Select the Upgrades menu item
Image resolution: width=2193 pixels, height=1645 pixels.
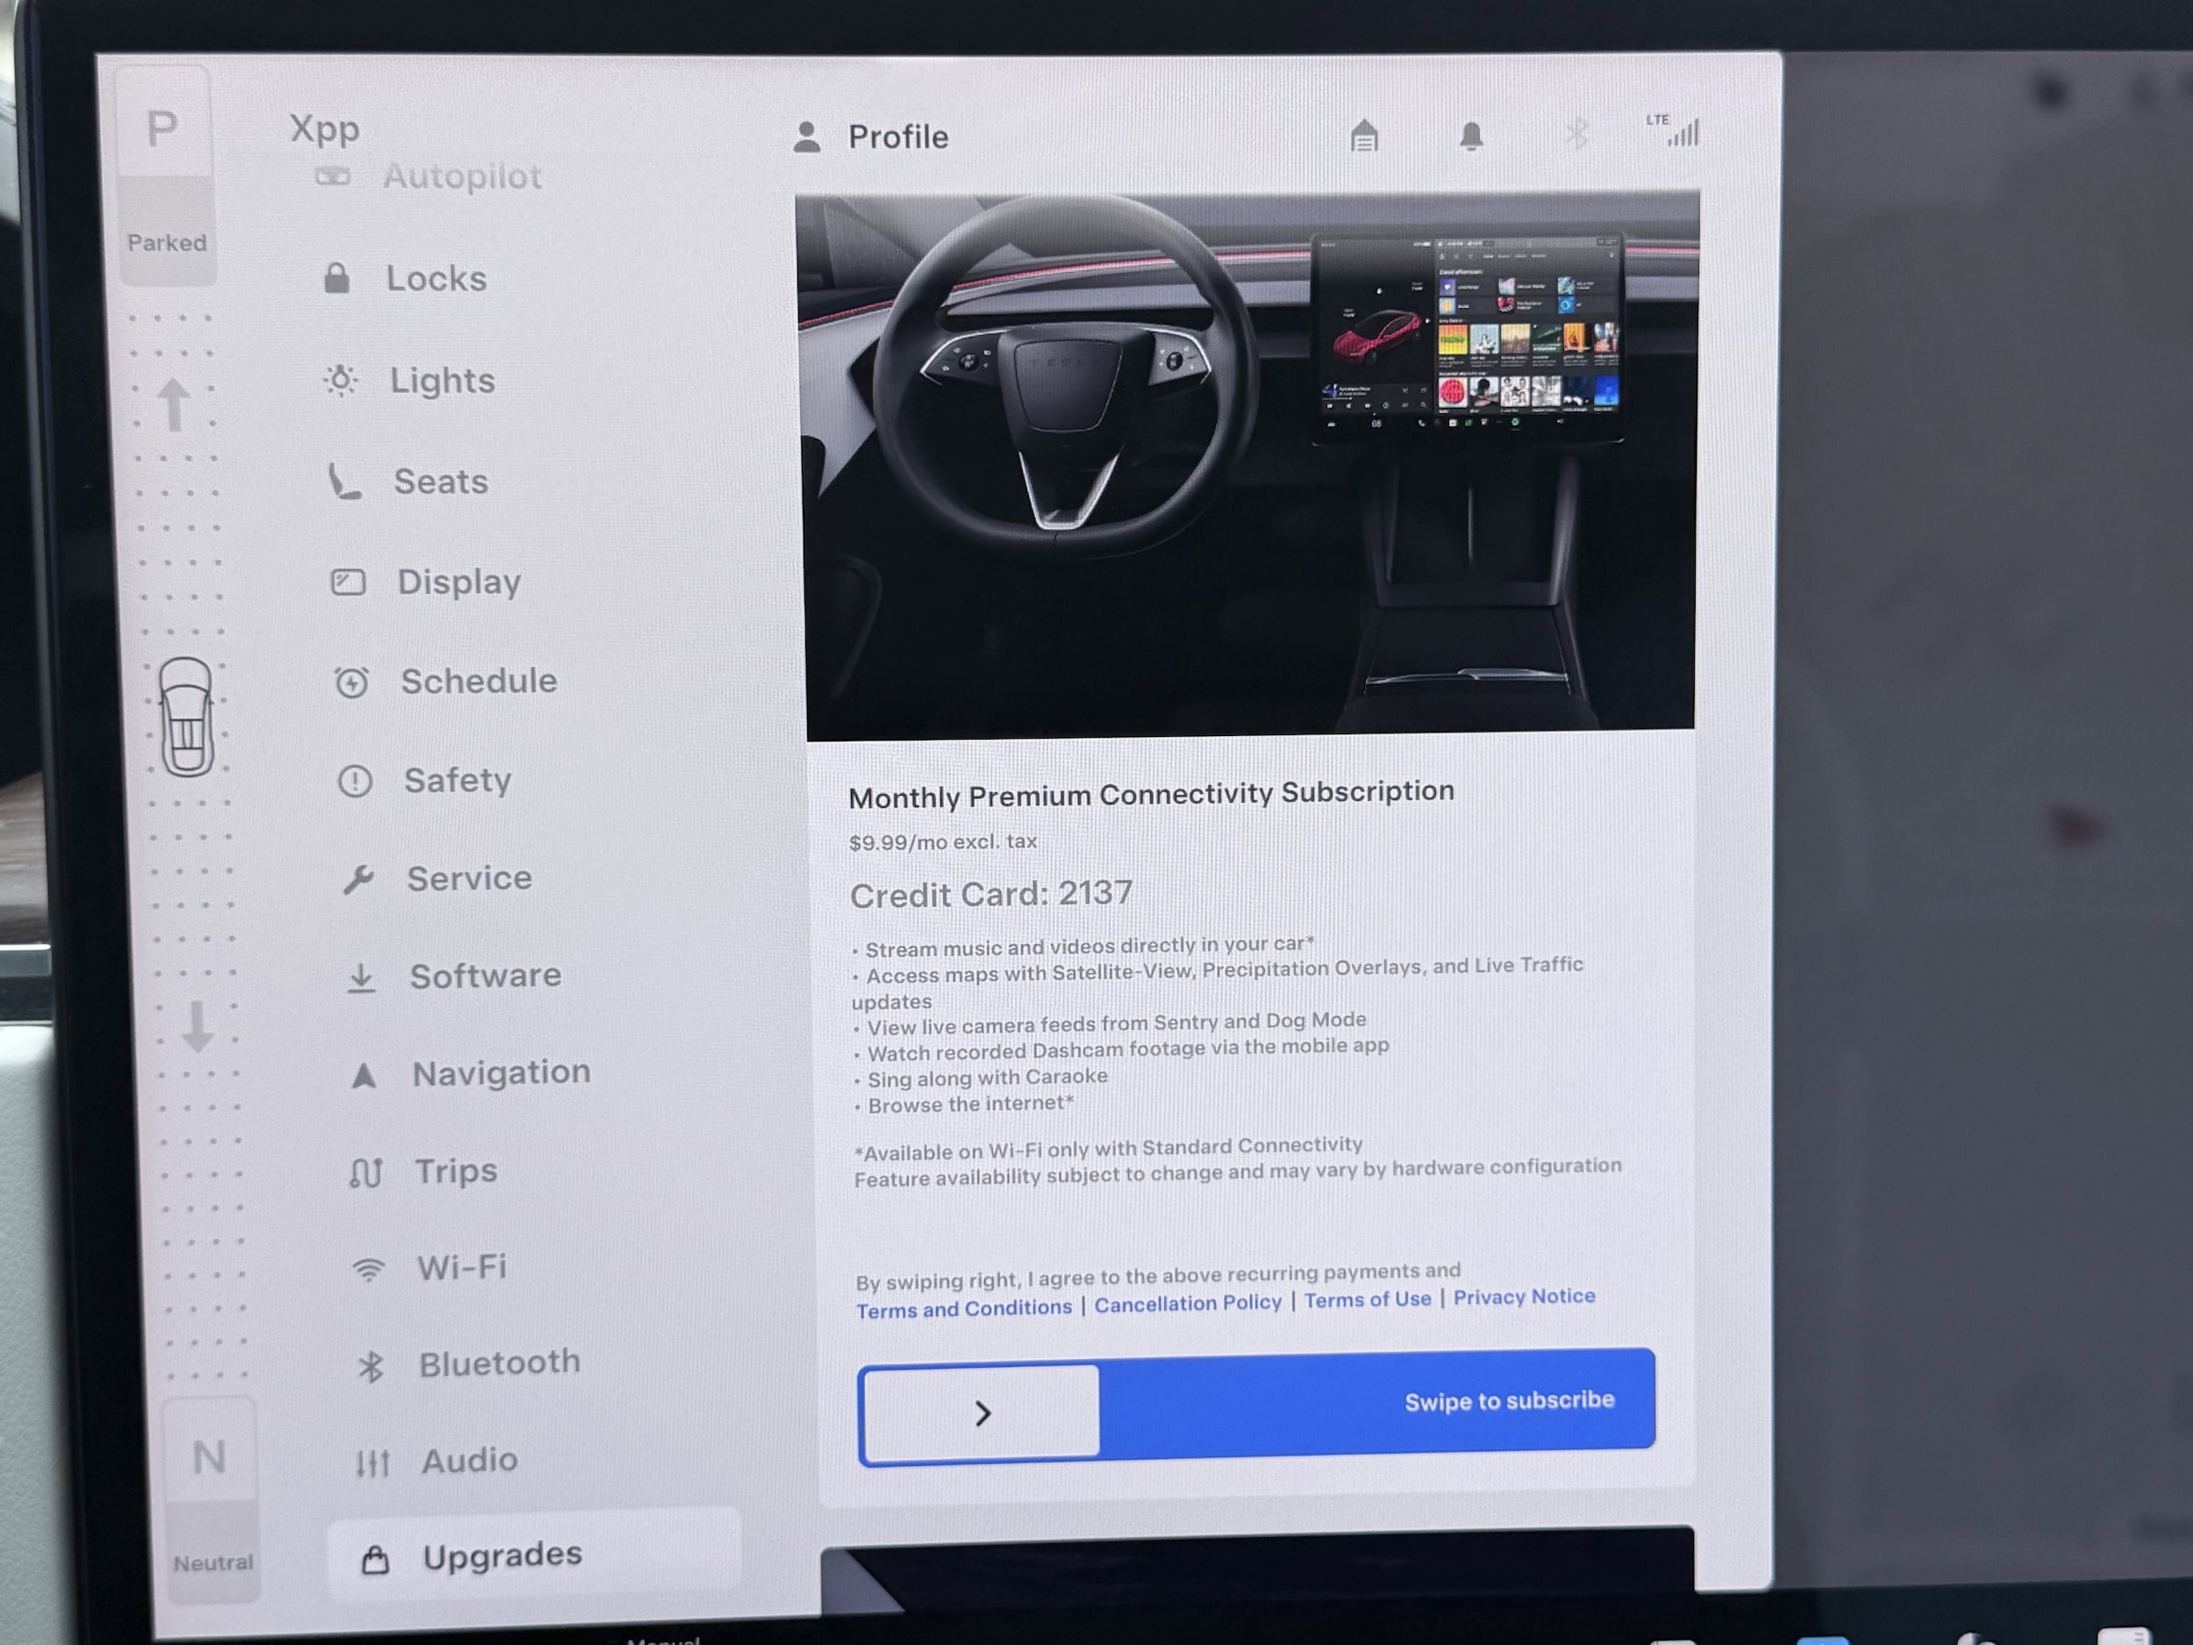pos(502,1556)
